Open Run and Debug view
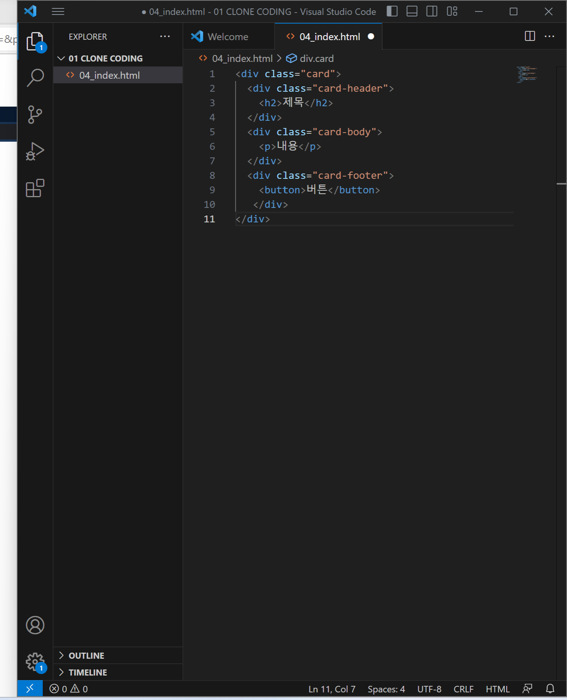 click(35, 151)
